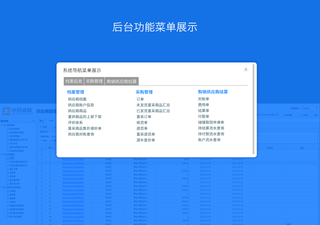320x225 pixels.
Task: Check the checkbox for row 10
Action: (42, 186)
